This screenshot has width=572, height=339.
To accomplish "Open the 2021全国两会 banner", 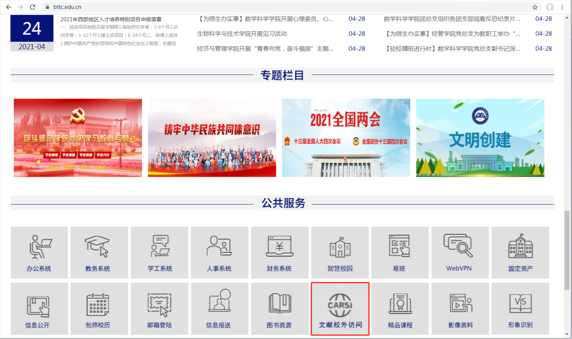I will (x=346, y=138).
